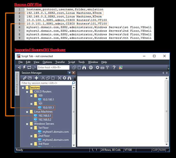176x158 pixels.
Task: Collapse the 100 folder
Action: coord(31,96)
